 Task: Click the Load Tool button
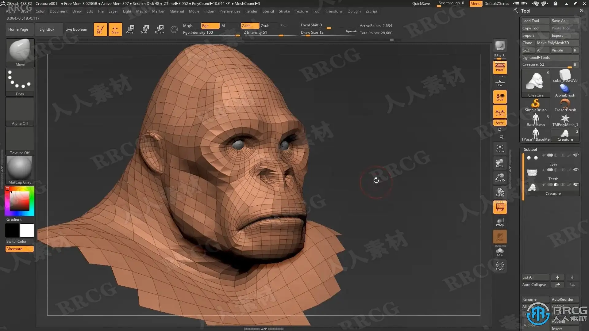(x=535, y=21)
